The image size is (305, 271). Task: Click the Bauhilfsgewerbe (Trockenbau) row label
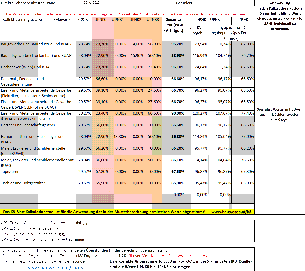(x=36, y=56)
